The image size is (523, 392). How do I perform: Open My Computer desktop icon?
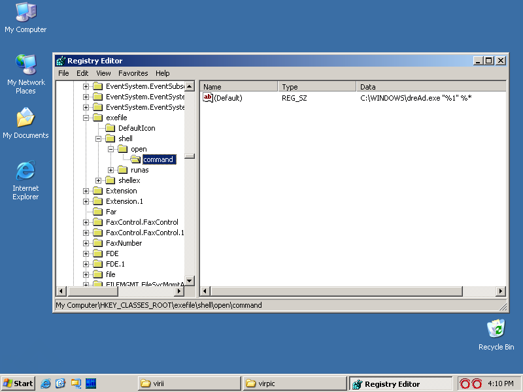coord(25,18)
